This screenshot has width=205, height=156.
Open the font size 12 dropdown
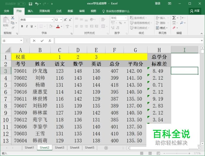pos(61,20)
